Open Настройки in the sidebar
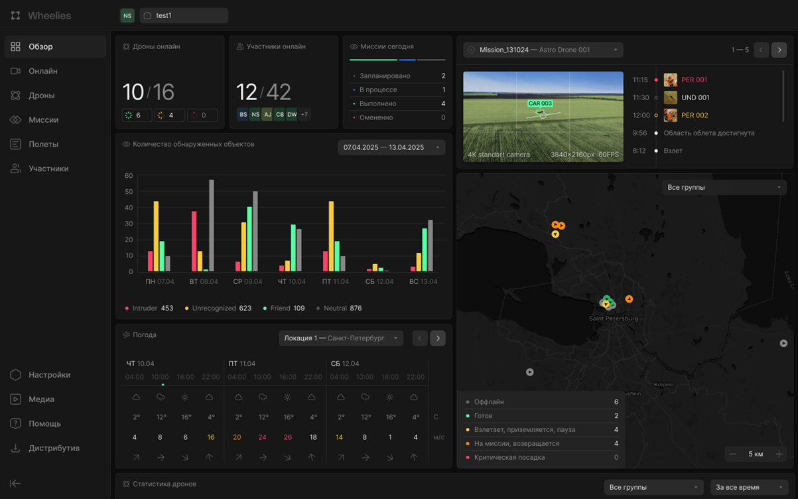 pos(49,375)
